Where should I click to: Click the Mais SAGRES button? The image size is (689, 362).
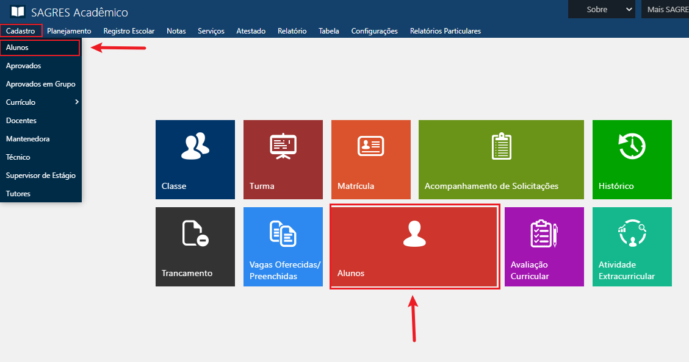tap(667, 9)
